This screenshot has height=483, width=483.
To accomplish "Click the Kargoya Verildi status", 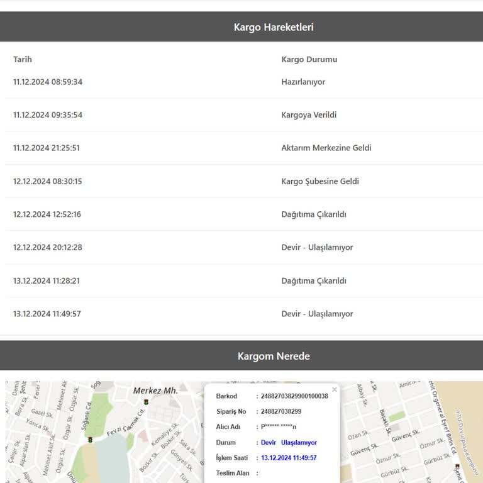I will tap(309, 114).
